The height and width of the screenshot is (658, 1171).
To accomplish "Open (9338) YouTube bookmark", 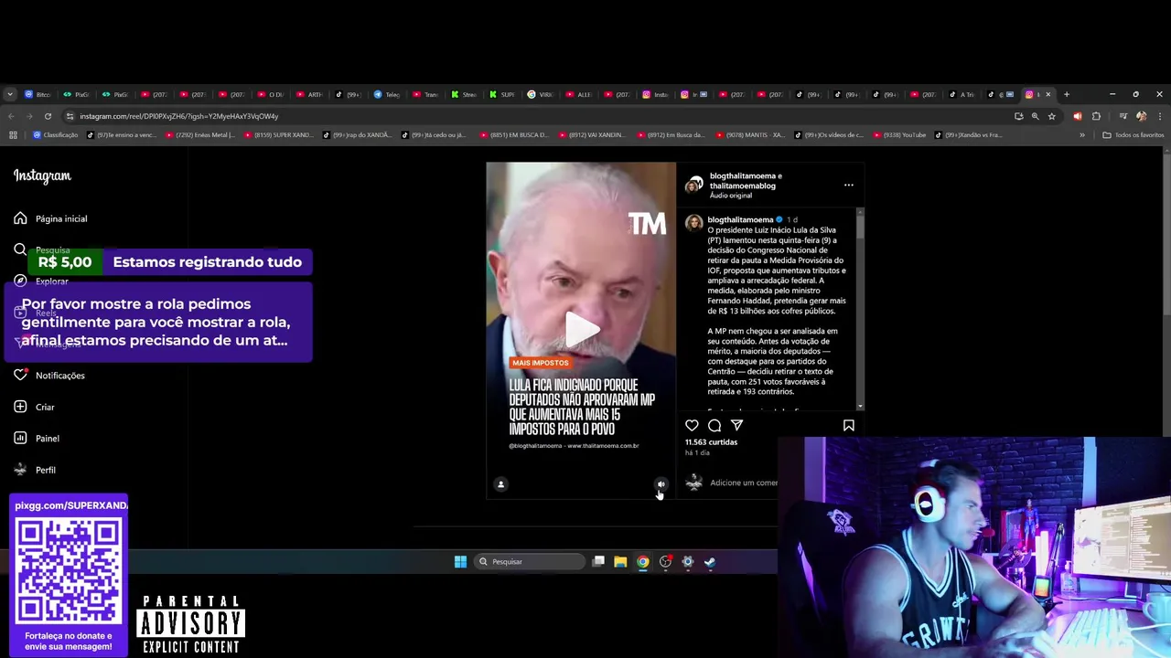I will click(x=898, y=135).
